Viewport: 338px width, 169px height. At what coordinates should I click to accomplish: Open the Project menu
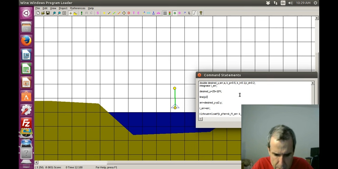63,8
